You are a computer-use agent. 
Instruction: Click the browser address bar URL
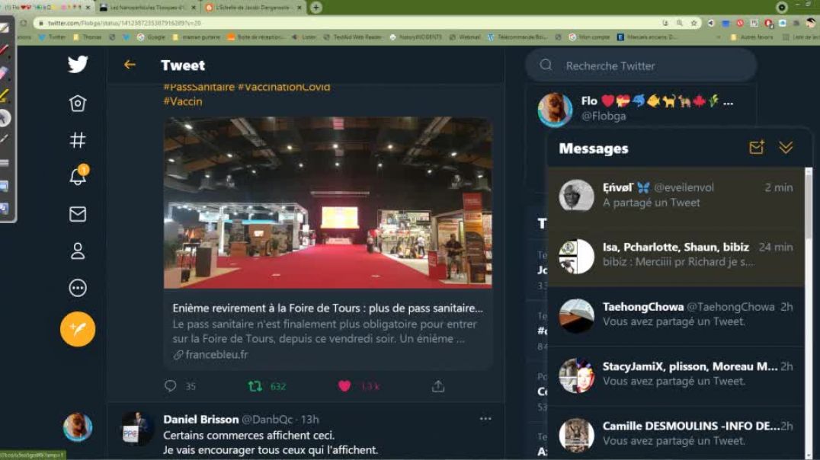click(x=124, y=23)
